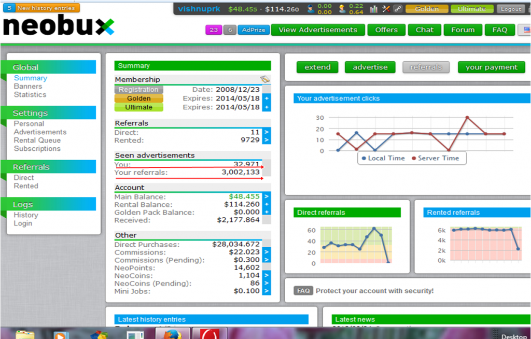Toggle Server Time in chart legend
531x339 pixels.
(x=435, y=158)
